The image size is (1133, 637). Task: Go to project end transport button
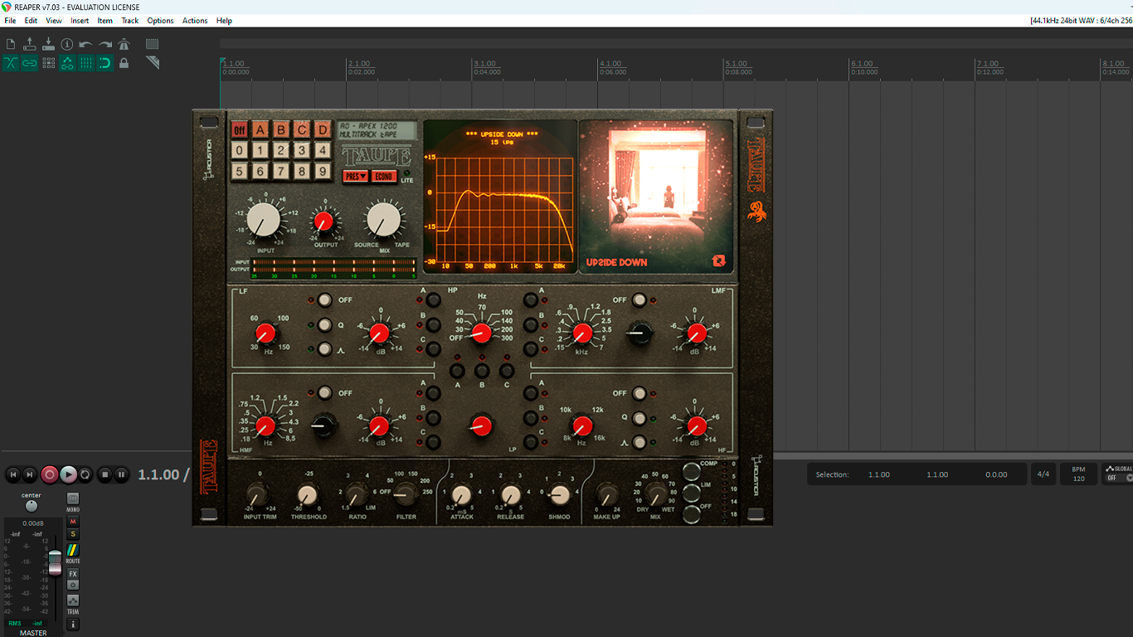[x=30, y=474]
